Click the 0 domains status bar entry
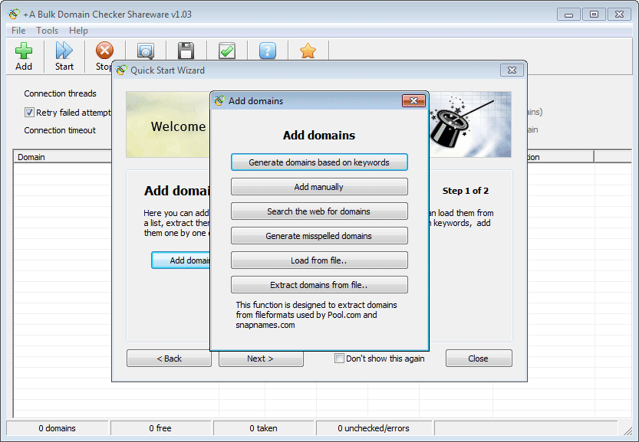Viewport: 639px width, 442px height. (57, 428)
